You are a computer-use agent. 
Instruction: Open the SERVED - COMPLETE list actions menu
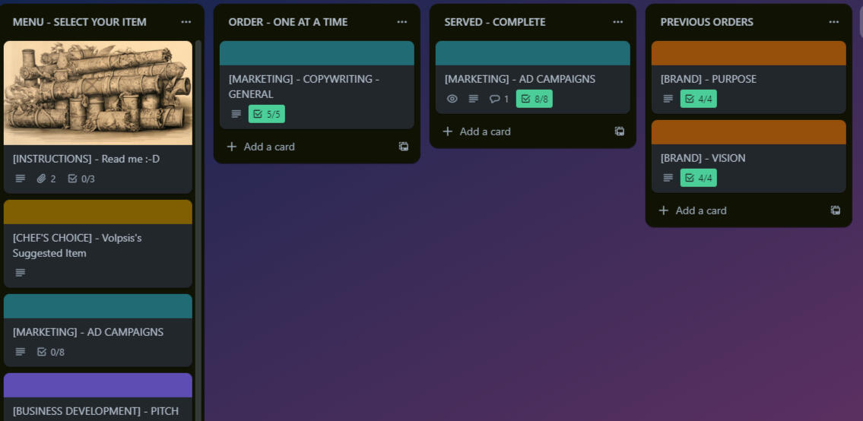pos(618,22)
